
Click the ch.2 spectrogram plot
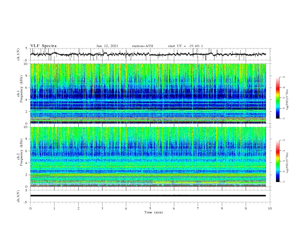coord(148,157)
